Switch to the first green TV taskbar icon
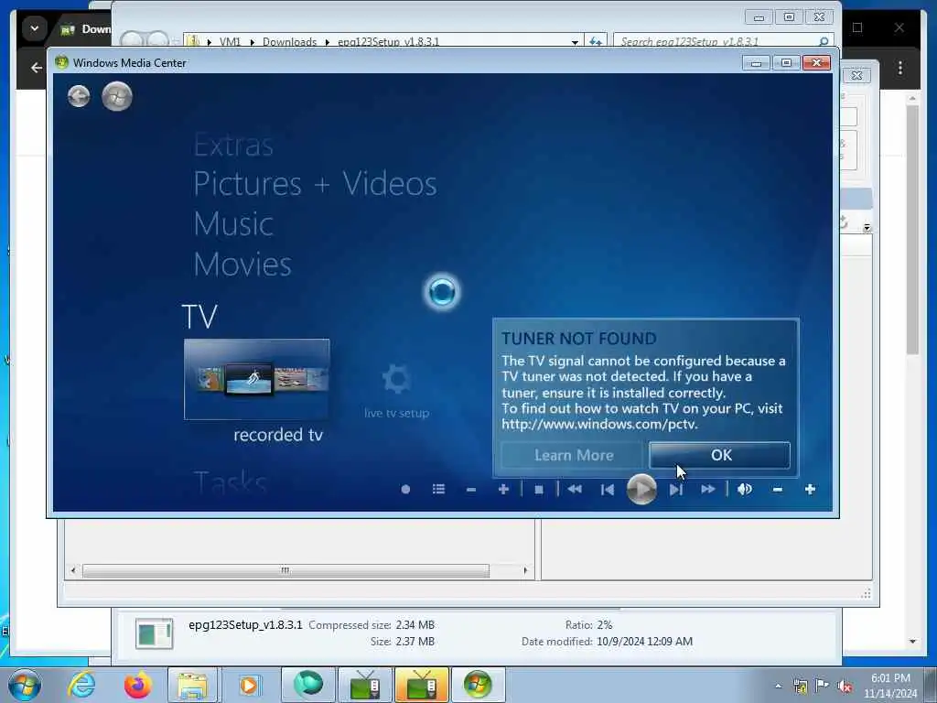937x703 pixels. [365, 685]
